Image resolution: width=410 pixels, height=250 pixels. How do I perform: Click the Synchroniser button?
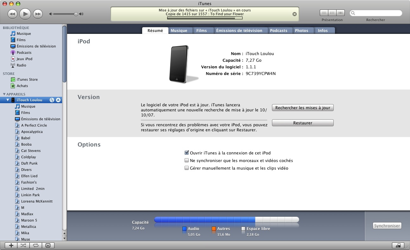click(387, 226)
